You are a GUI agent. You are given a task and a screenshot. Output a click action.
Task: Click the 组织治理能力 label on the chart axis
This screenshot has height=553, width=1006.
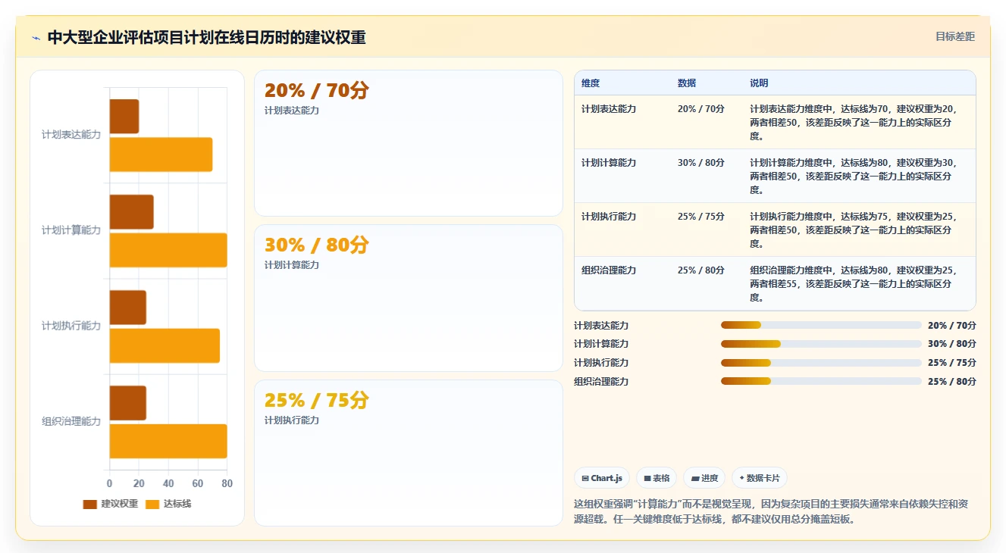(x=71, y=421)
